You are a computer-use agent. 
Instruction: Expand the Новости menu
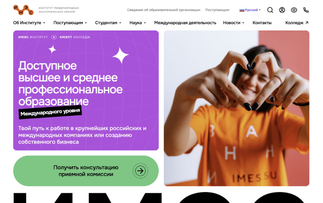[233, 23]
